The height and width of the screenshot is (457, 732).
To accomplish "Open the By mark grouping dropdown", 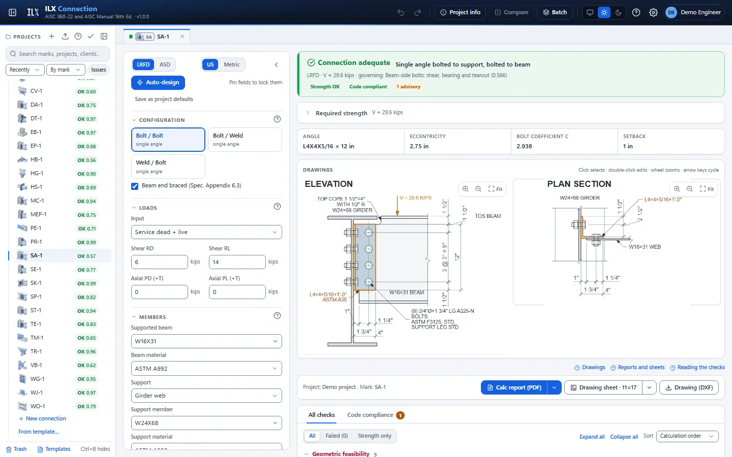I will click(65, 70).
